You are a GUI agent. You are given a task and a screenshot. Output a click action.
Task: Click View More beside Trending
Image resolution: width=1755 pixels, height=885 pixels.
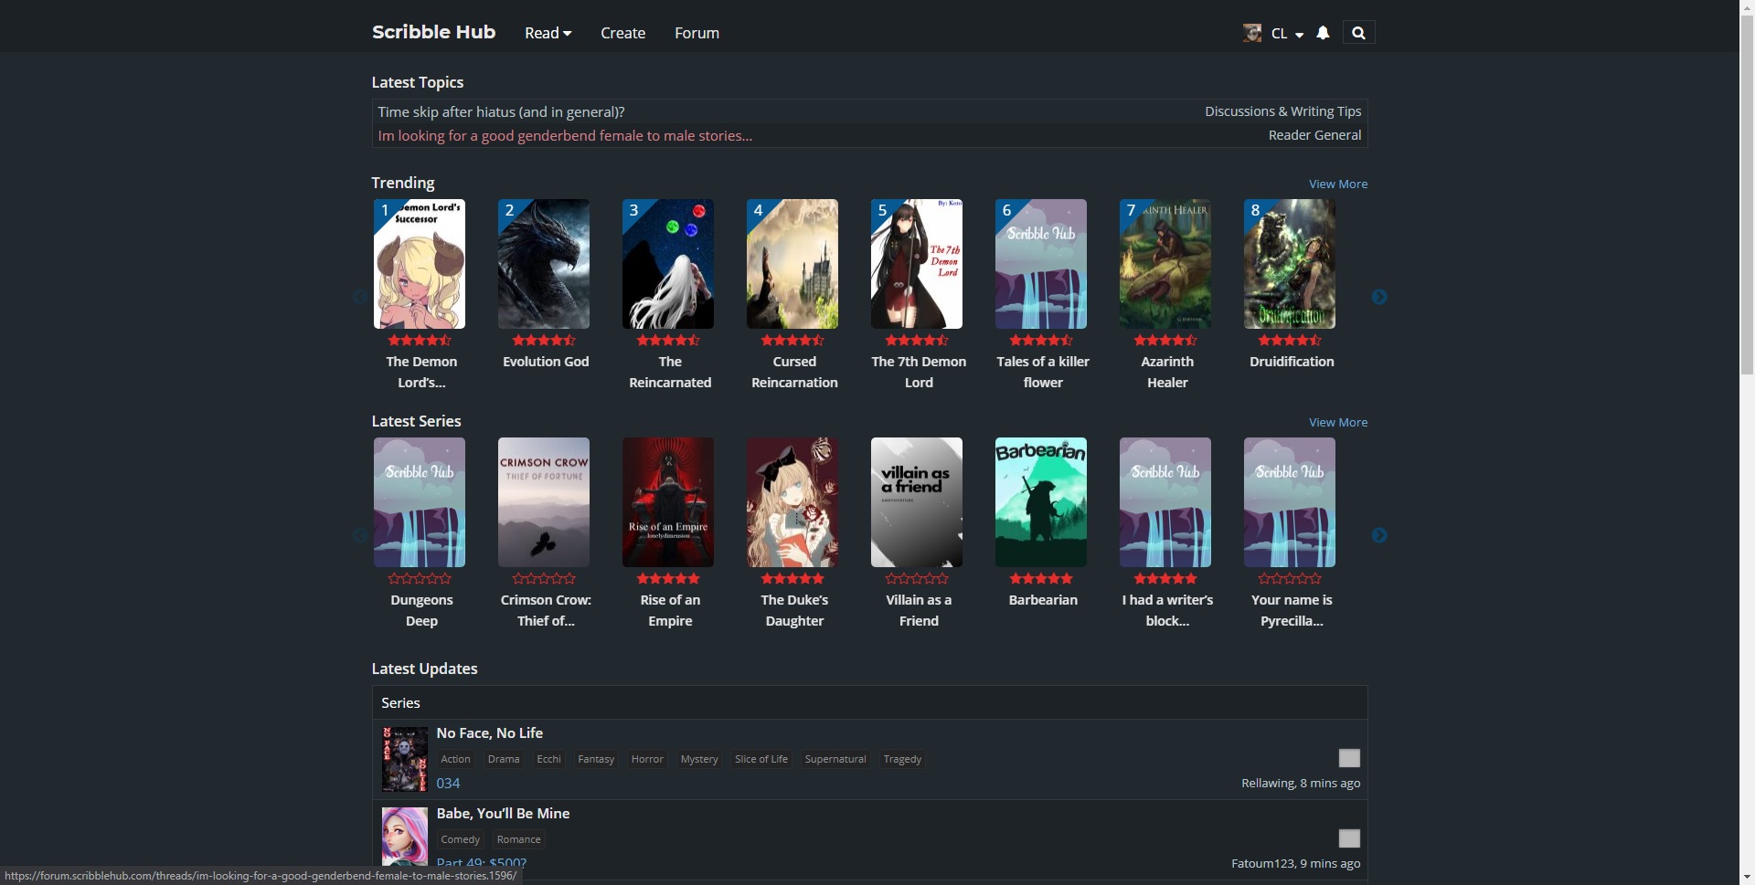click(1337, 184)
